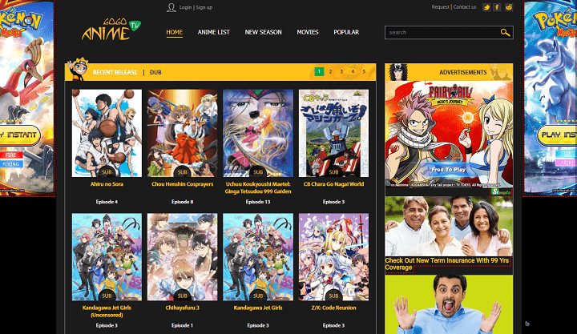
Task: Click the SUB badge on Ahiru no Sora
Action: tap(107, 171)
